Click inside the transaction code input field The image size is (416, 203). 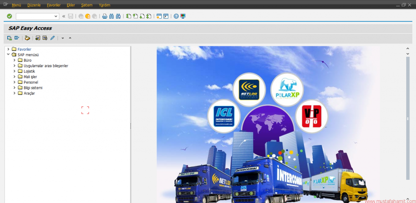[x=35, y=16]
